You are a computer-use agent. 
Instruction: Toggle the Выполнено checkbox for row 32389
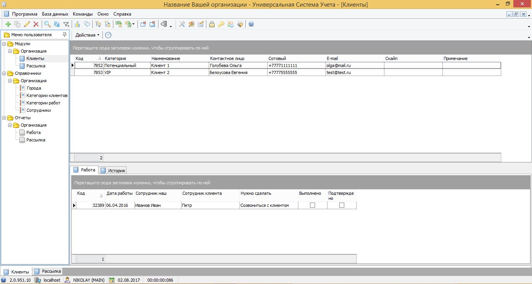[x=312, y=205]
